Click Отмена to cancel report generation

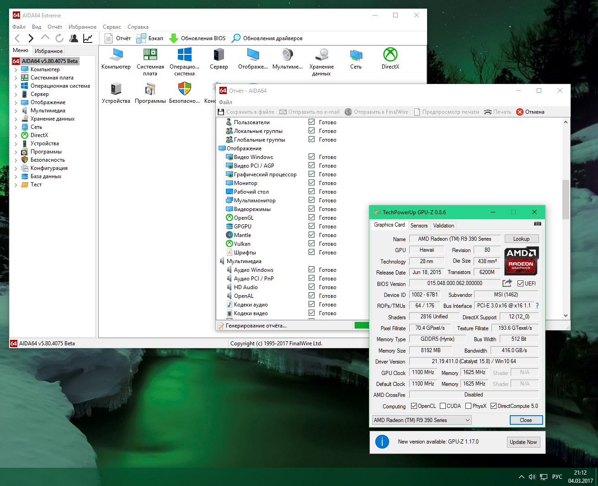point(530,112)
